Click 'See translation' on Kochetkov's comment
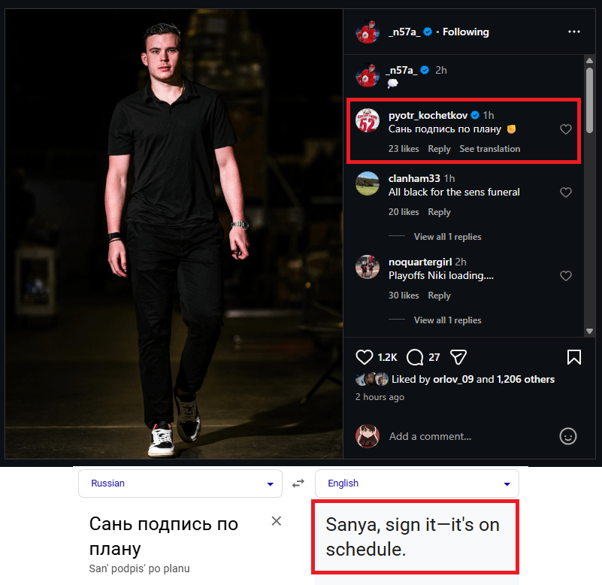The width and height of the screenshot is (602, 585). click(489, 149)
